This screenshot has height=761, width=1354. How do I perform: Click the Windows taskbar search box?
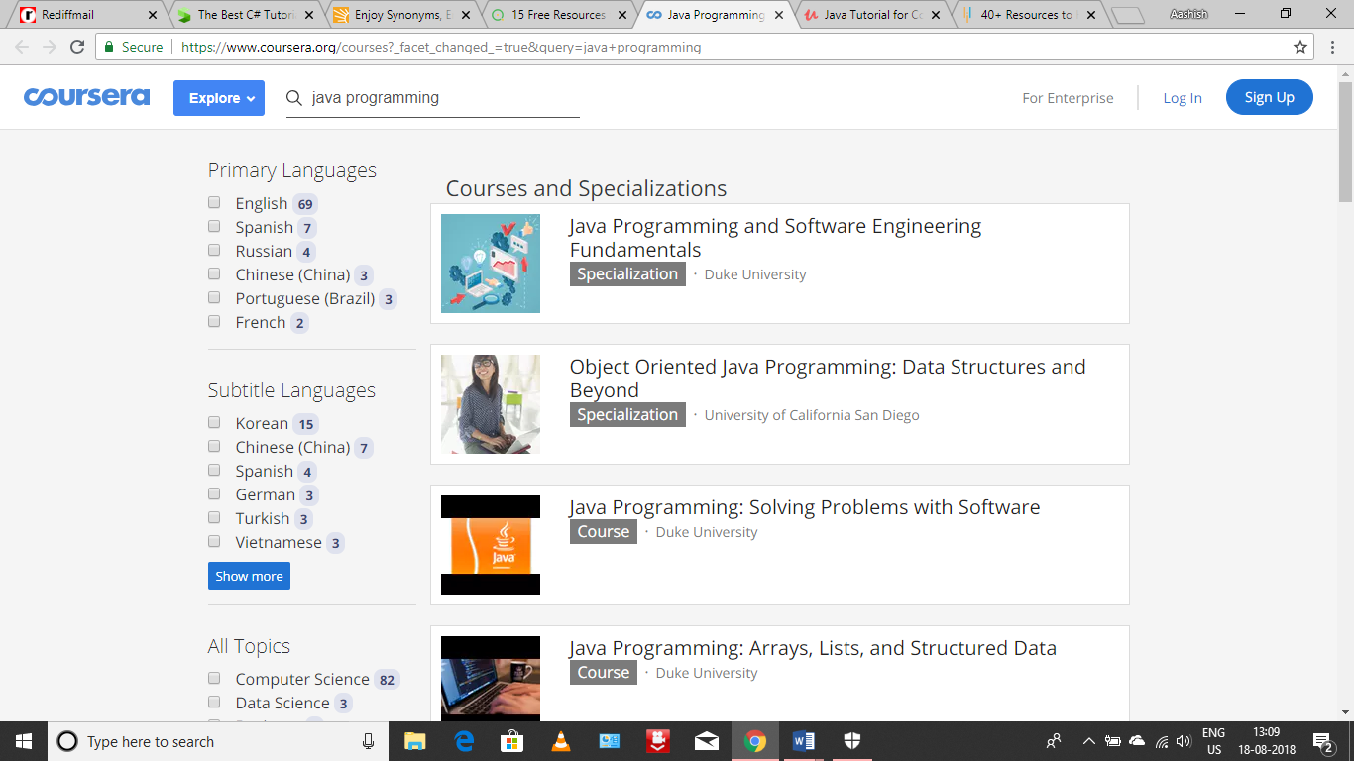pyautogui.click(x=217, y=741)
